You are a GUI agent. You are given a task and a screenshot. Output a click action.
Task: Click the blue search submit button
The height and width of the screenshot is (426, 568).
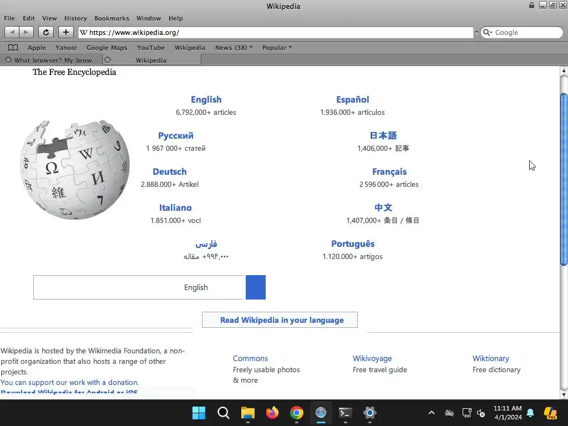point(255,287)
